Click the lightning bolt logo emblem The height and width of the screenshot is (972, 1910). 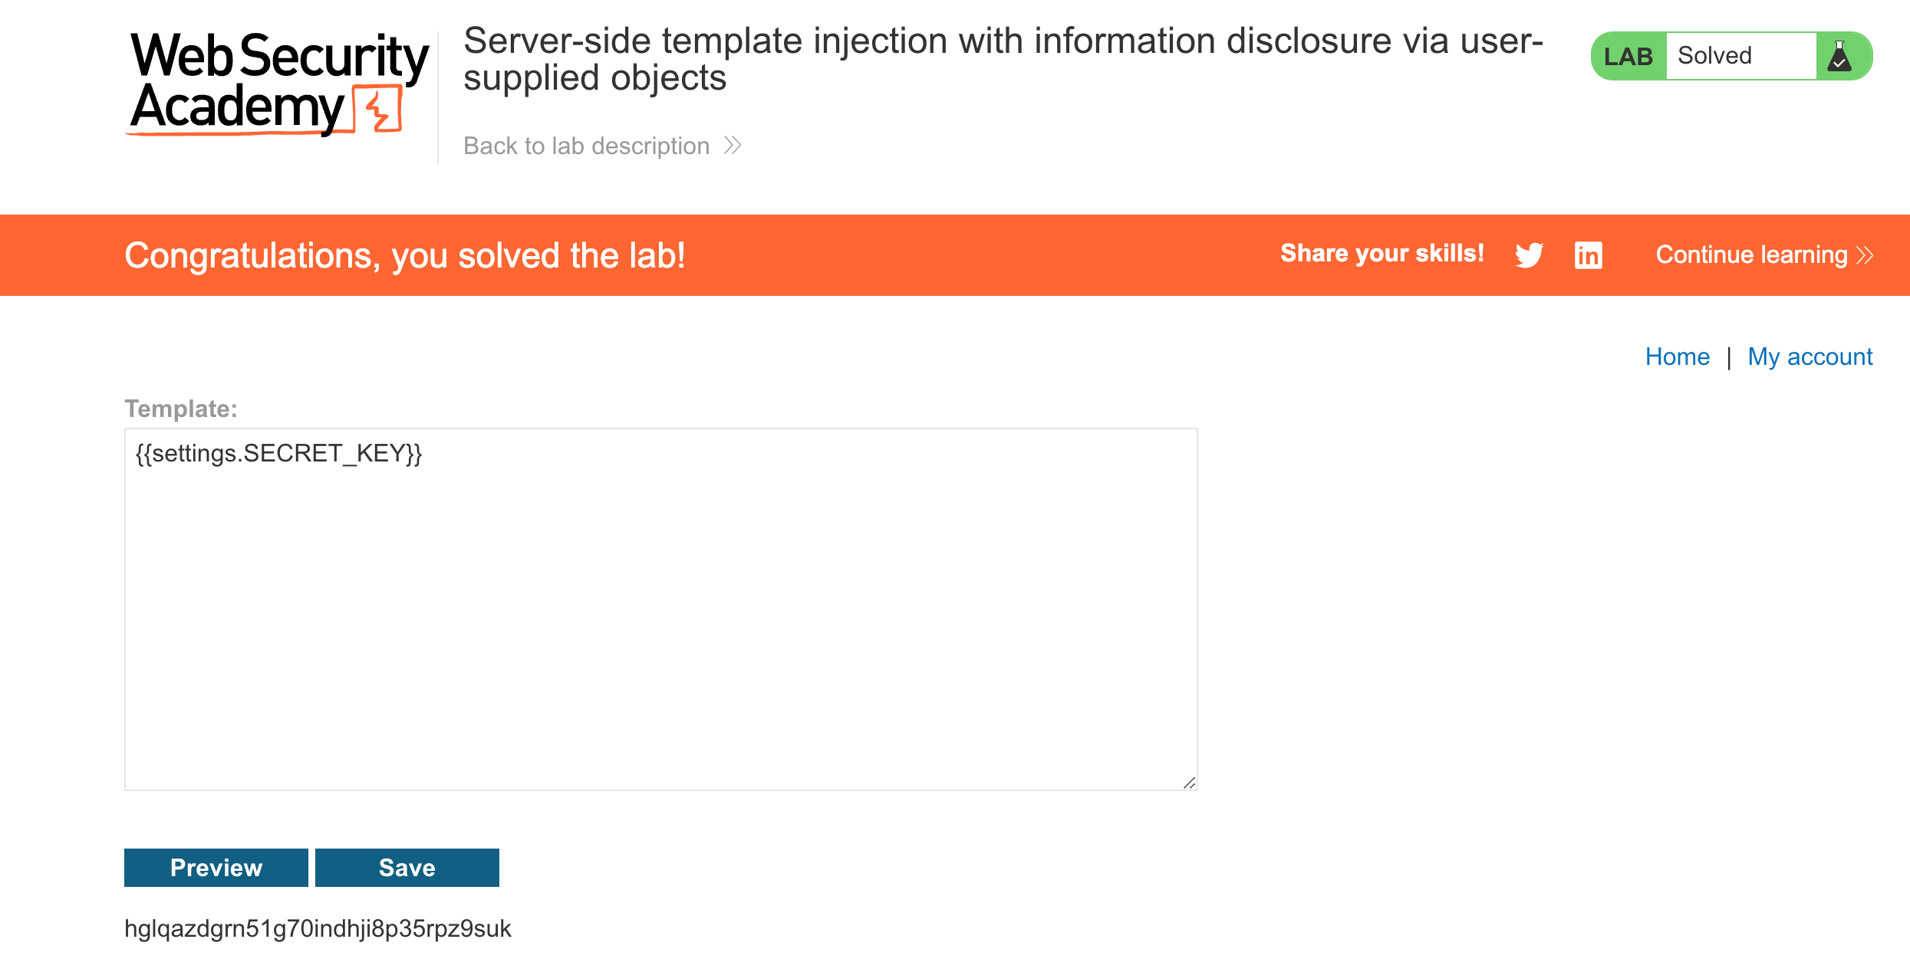pos(379,111)
